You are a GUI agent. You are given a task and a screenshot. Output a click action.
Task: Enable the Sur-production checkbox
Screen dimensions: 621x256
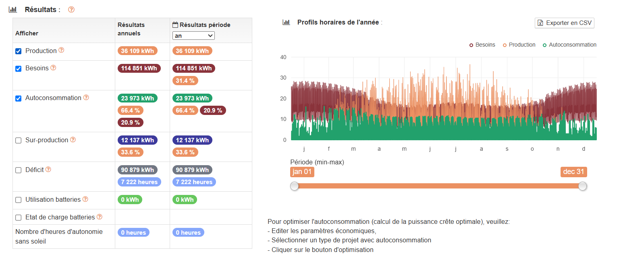point(18,140)
